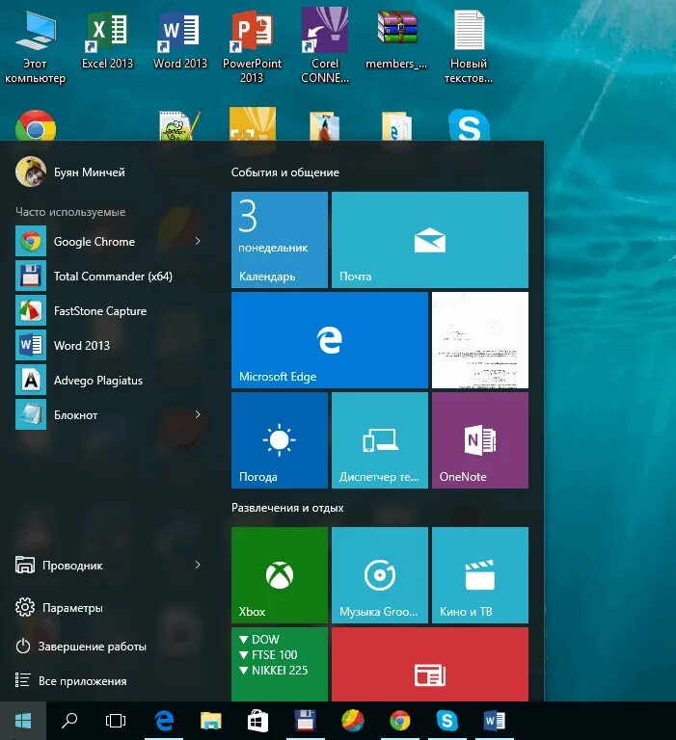676x740 pixels.
Task: Open Музыка Groove tile
Action: pyautogui.click(x=380, y=575)
